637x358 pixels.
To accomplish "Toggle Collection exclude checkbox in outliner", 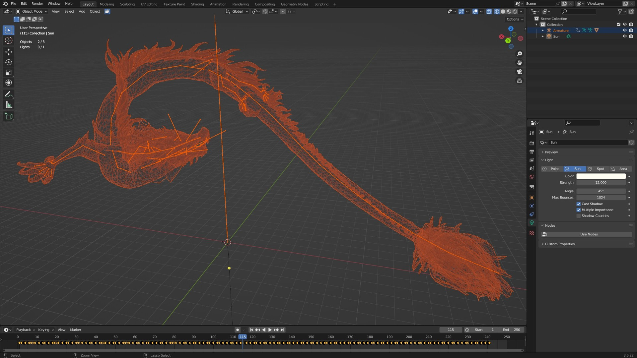I will pyautogui.click(x=618, y=24).
